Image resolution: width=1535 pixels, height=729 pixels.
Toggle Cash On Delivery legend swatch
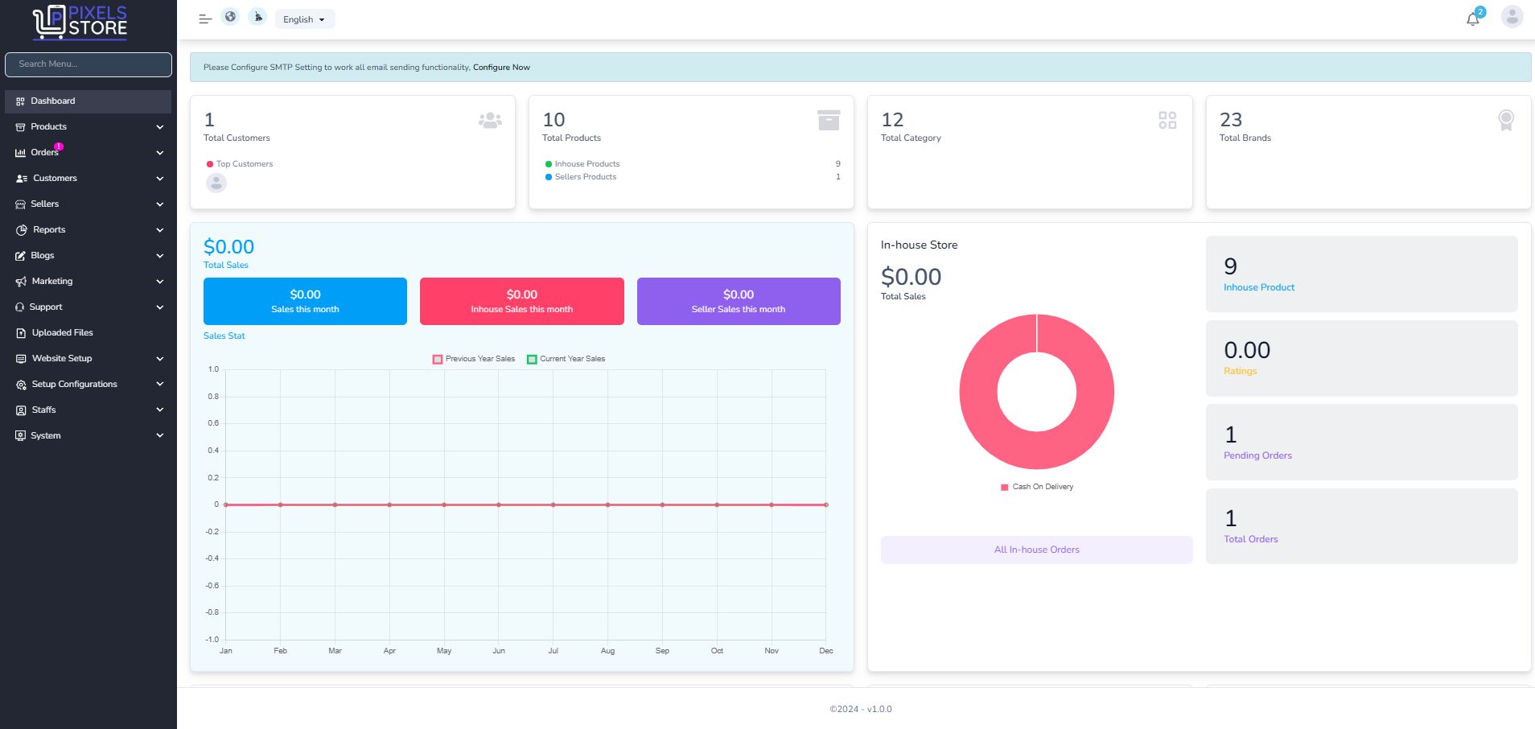1004,488
